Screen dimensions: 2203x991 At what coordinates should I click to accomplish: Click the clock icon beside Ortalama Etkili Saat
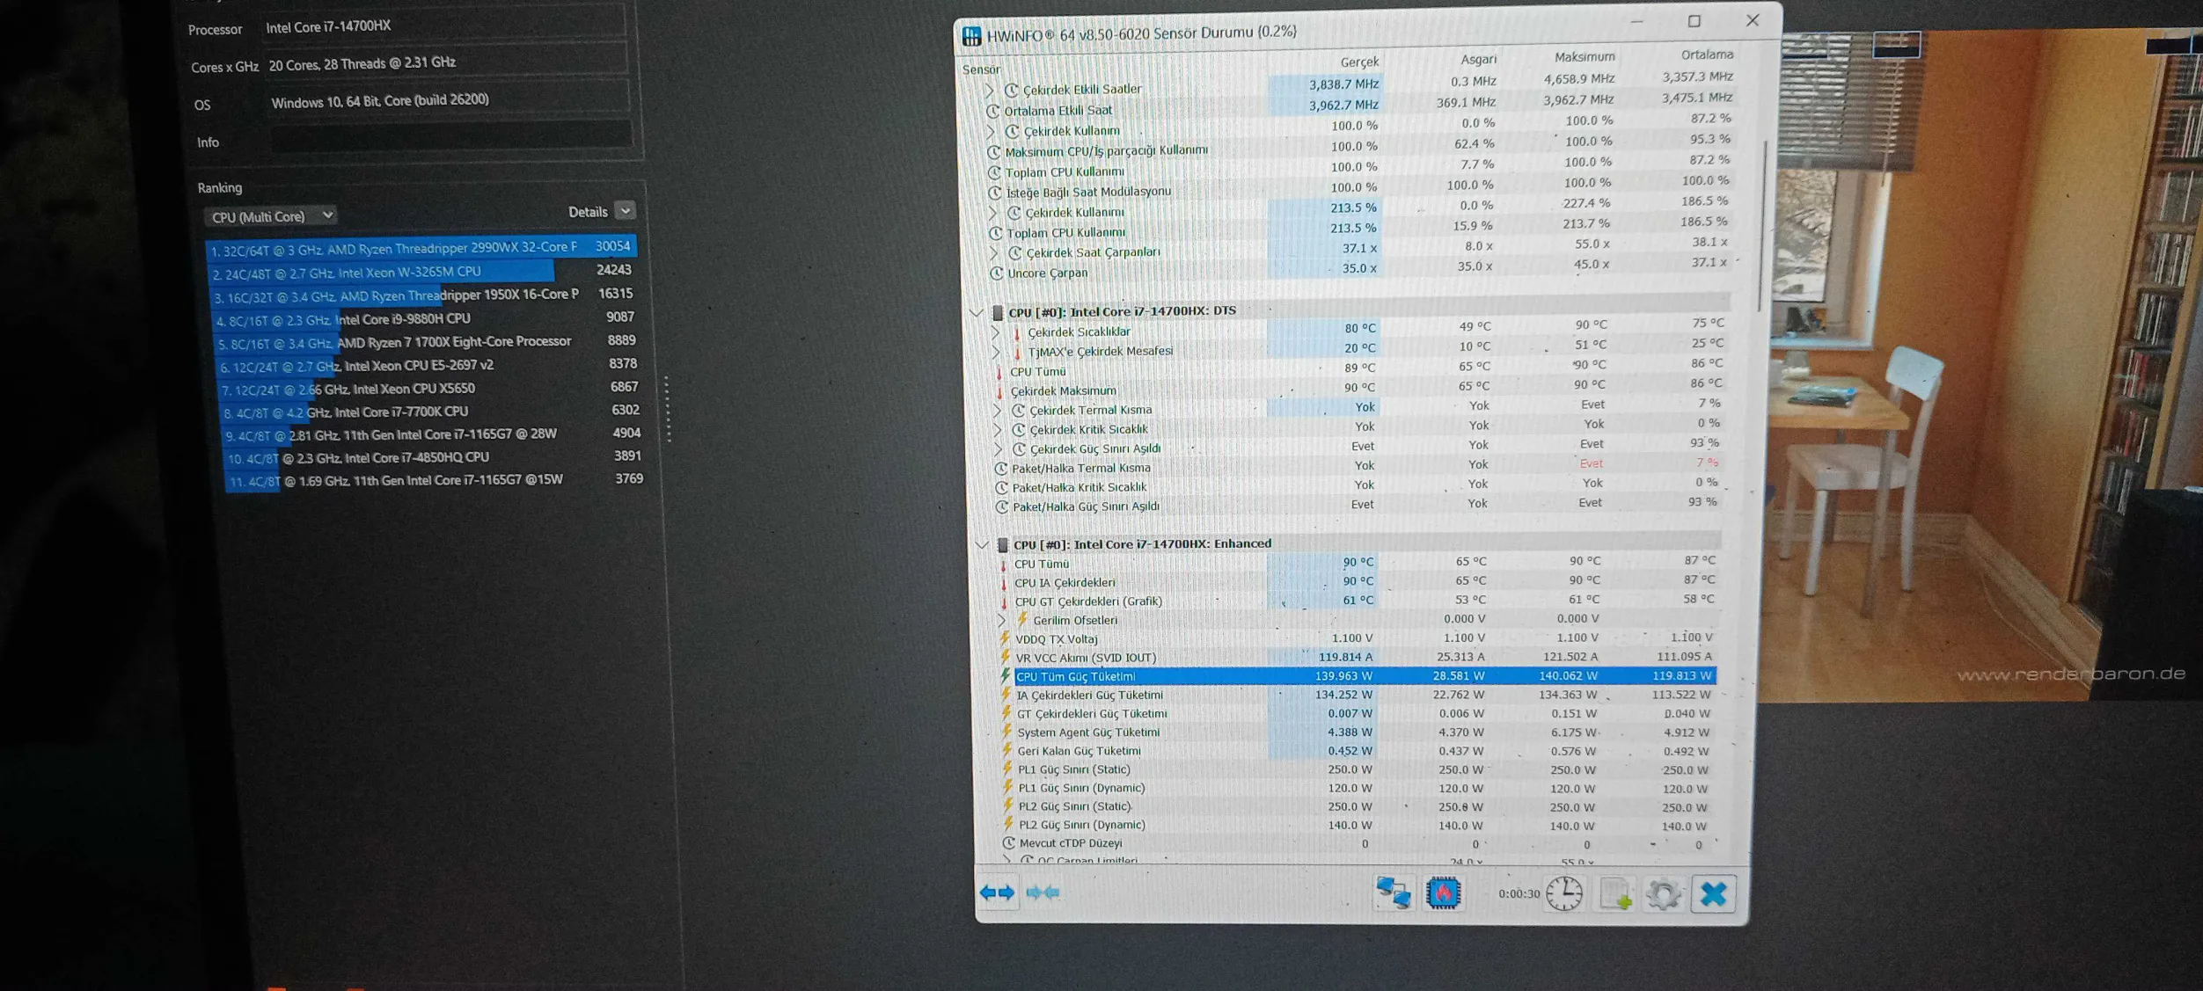(992, 111)
